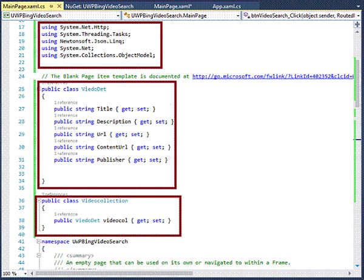Viewport: 364px width, 280px height.
Task: Click line number 24 in the margin
Action: [x=21, y=77]
